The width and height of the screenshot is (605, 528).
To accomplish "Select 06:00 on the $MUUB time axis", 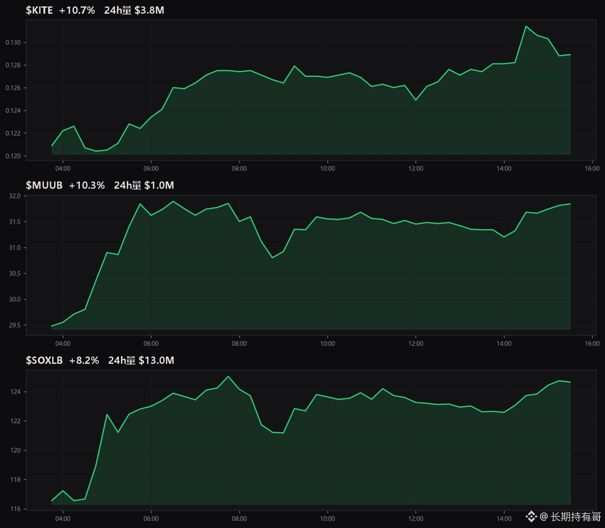I will point(151,343).
